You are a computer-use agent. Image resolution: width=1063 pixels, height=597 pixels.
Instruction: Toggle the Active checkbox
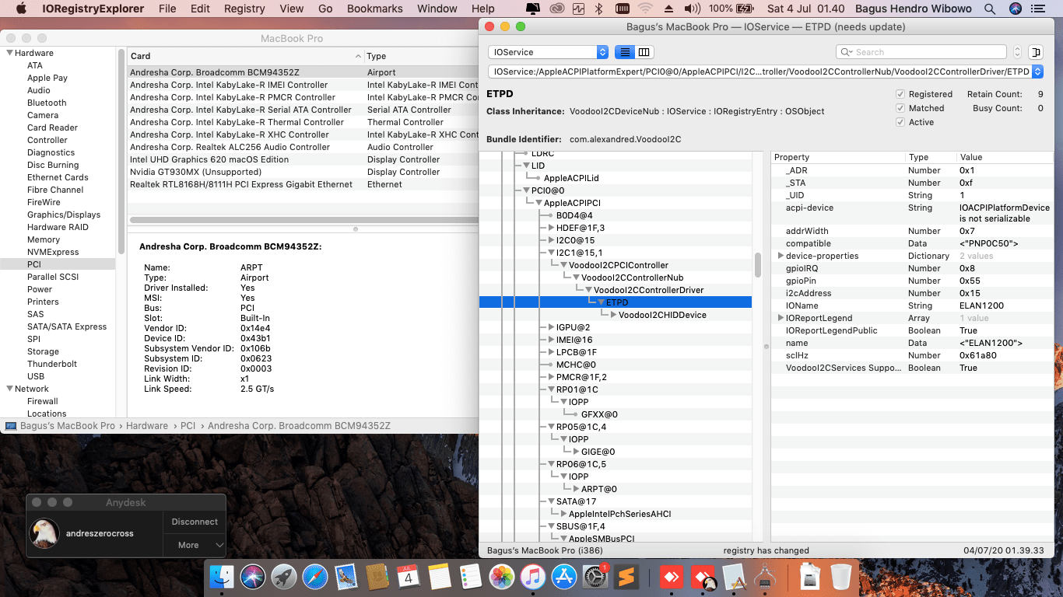tap(900, 122)
